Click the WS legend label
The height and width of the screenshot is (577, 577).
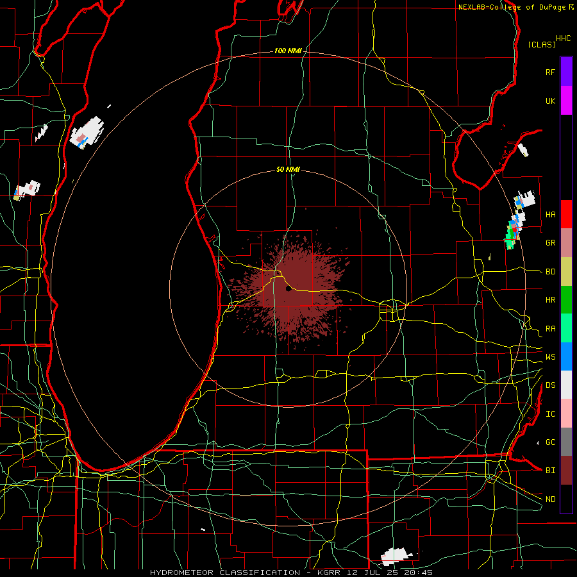pyautogui.click(x=550, y=356)
